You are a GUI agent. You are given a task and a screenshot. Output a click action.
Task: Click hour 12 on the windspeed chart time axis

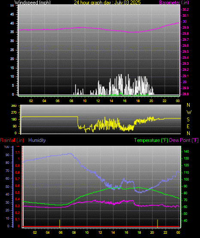pos(98,101)
